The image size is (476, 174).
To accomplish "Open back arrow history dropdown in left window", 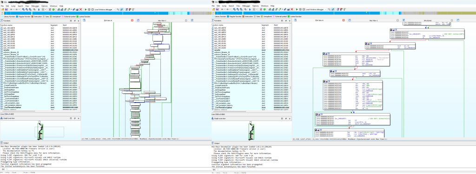I will (13, 9).
